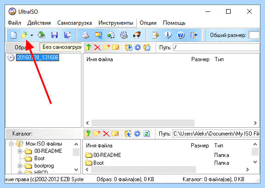Click the Без самозагрузки boot type button
The width and height of the screenshot is (265, 188).
tap(60, 47)
